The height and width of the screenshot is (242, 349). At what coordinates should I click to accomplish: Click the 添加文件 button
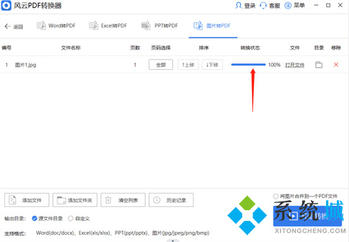click(27, 200)
